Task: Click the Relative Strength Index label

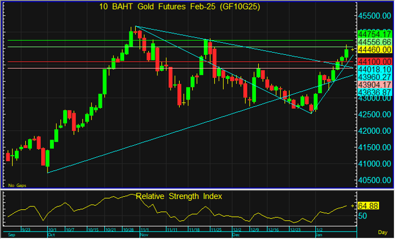Action: (x=179, y=196)
